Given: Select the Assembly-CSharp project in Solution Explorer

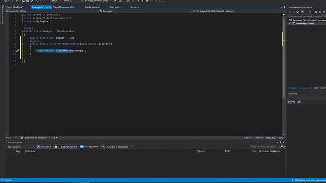Looking at the screenshot, I should click(305, 24).
